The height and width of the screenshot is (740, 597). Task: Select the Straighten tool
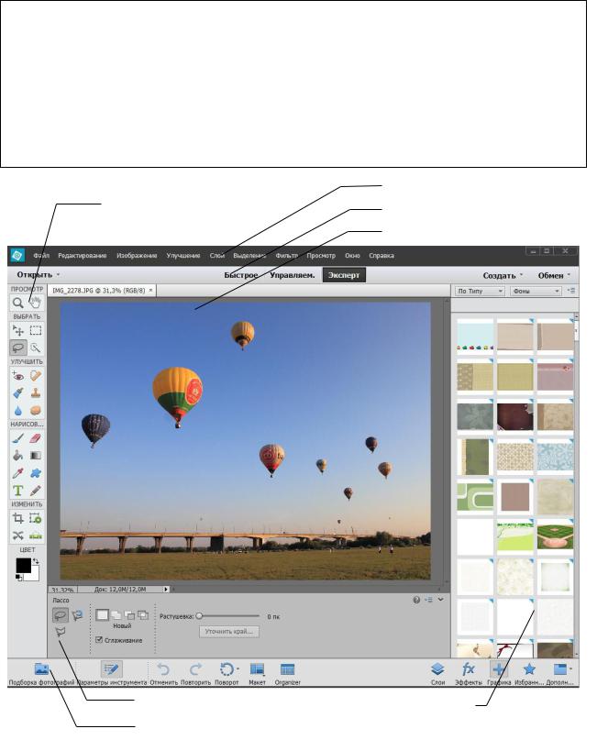point(36,536)
